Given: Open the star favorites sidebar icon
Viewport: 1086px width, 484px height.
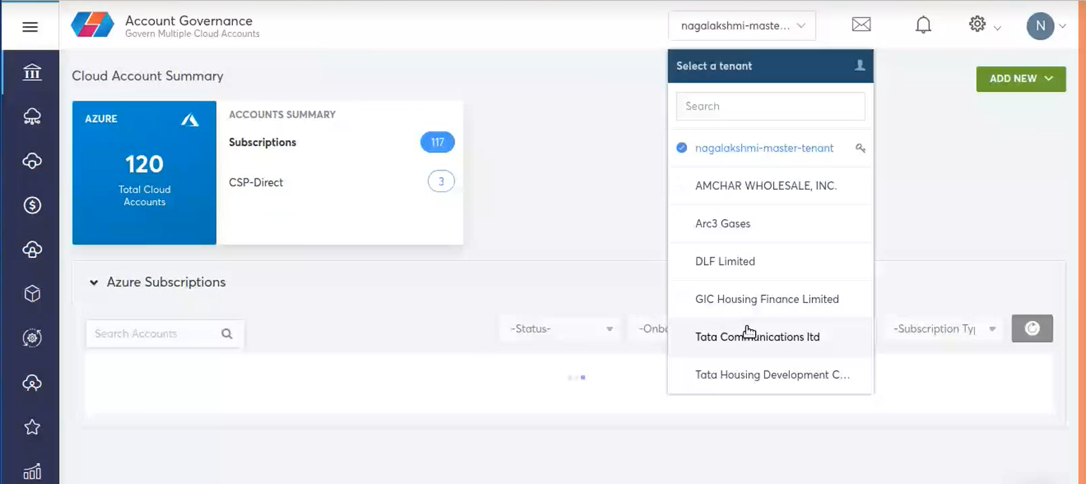Looking at the screenshot, I should [32, 427].
